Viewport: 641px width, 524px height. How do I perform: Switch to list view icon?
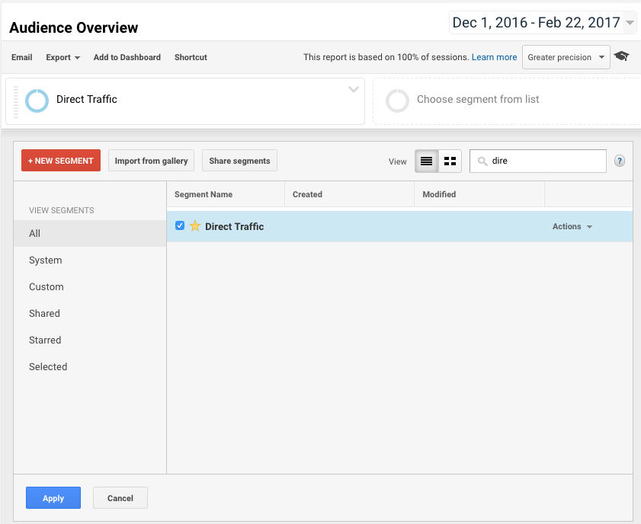(426, 161)
